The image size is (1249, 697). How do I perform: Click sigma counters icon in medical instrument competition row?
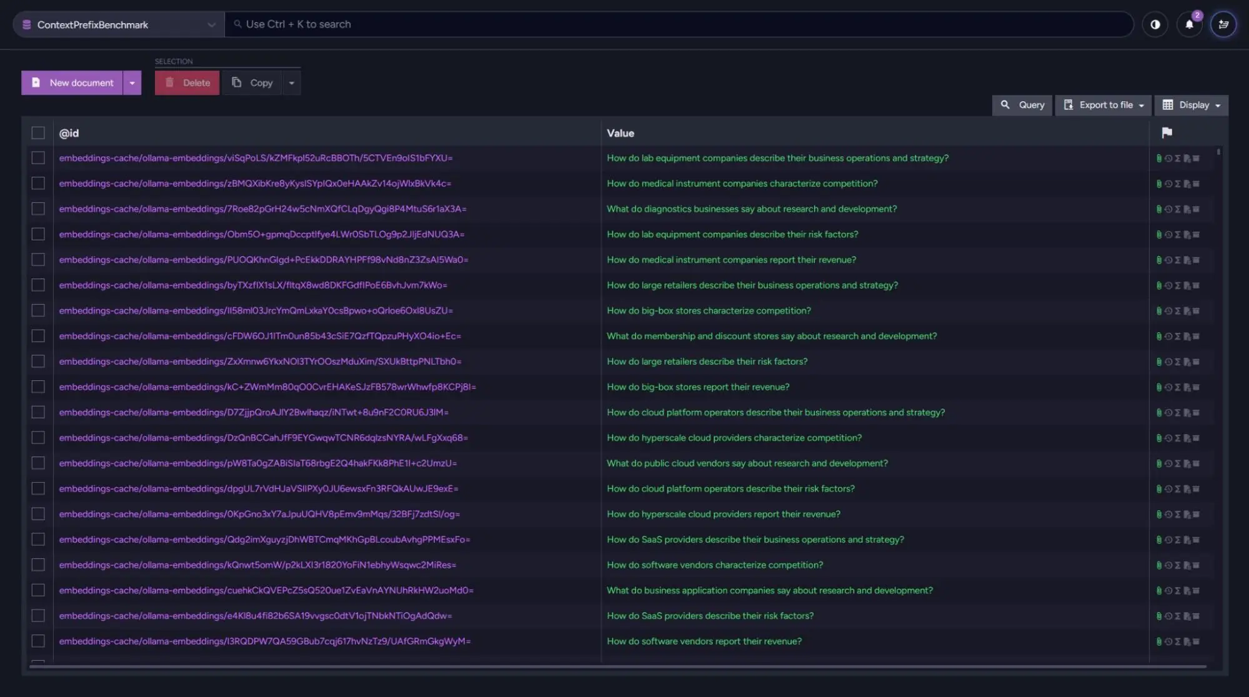click(1178, 184)
